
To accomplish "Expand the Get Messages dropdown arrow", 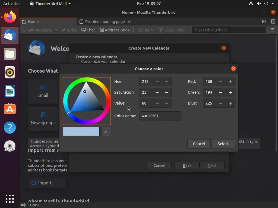I will click(x=56, y=30).
